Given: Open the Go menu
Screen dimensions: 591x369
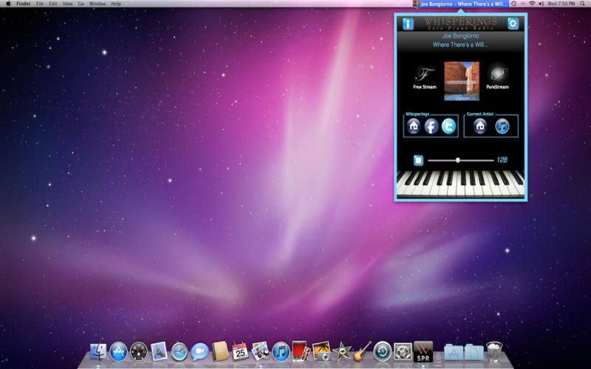Looking at the screenshot, I should (81, 4).
